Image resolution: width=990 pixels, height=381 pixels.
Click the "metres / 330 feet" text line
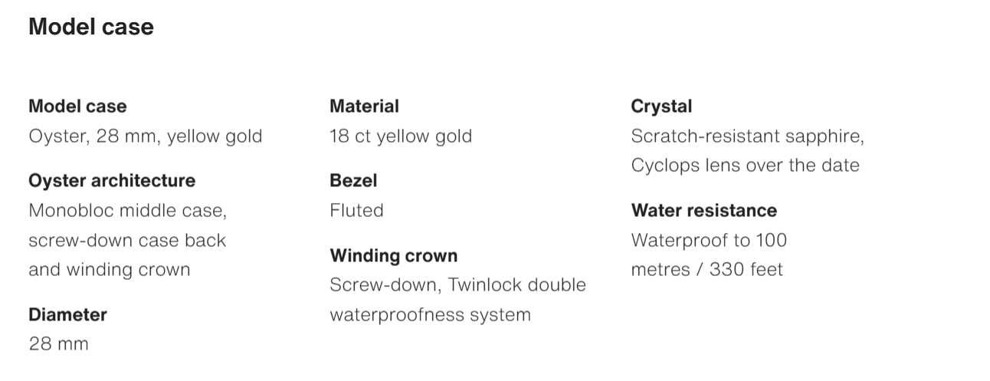click(706, 270)
